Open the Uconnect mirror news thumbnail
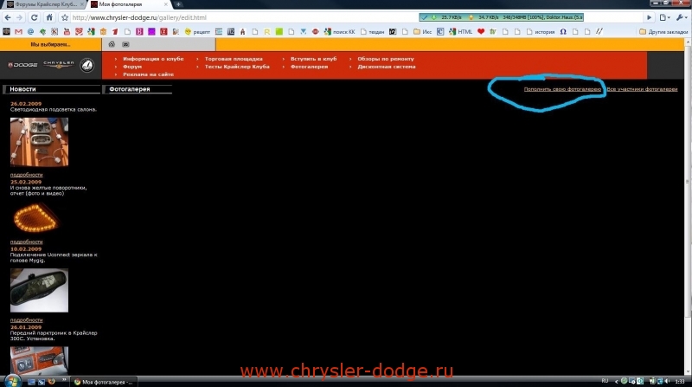The height and width of the screenshot is (387, 692). (x=39, y=290)
